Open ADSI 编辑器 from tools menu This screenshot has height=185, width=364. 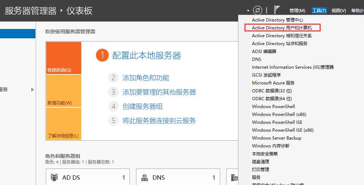coord(264,52)
